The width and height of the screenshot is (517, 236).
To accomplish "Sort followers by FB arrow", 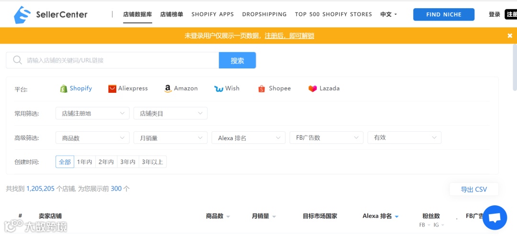I will 428,225.
